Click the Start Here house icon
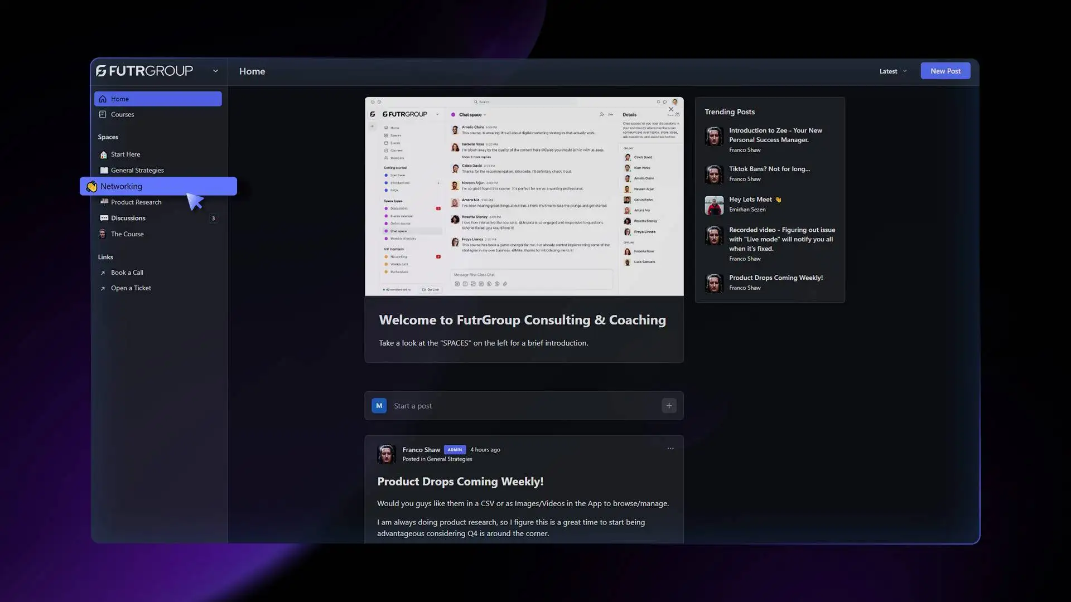This screenshot has width=1071, height=602. tap(103, 154)
